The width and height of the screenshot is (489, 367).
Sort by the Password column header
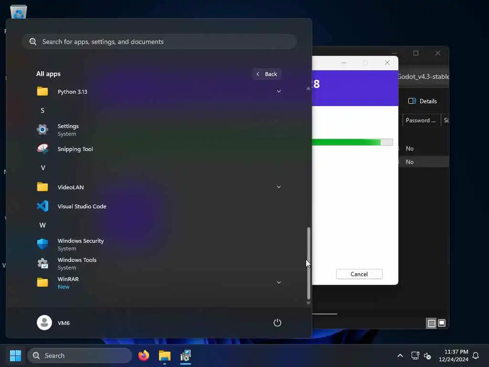pyautogui.click(x=421, y=120)
